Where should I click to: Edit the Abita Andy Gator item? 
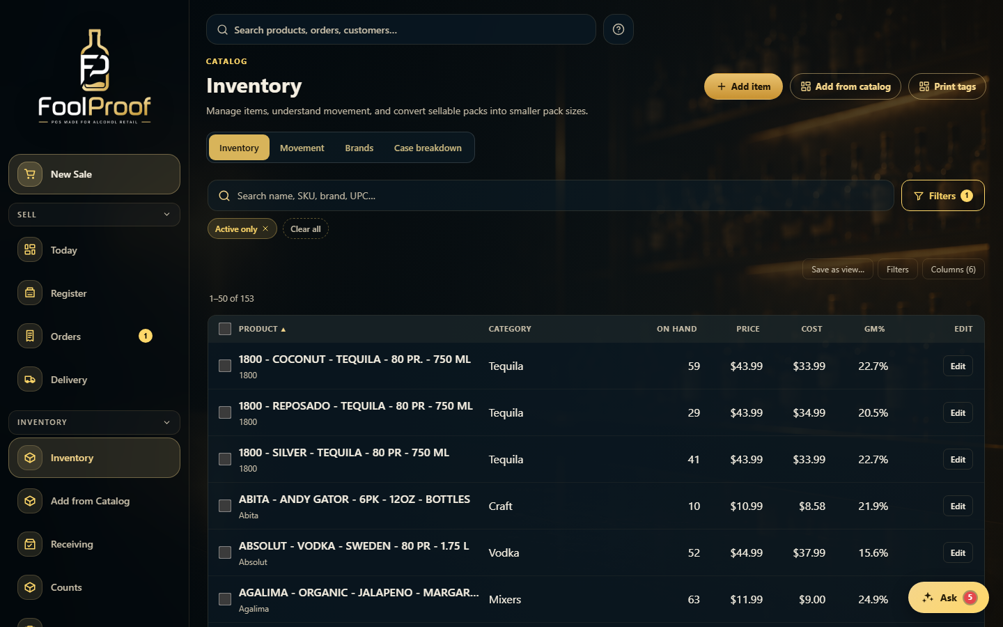958,506
